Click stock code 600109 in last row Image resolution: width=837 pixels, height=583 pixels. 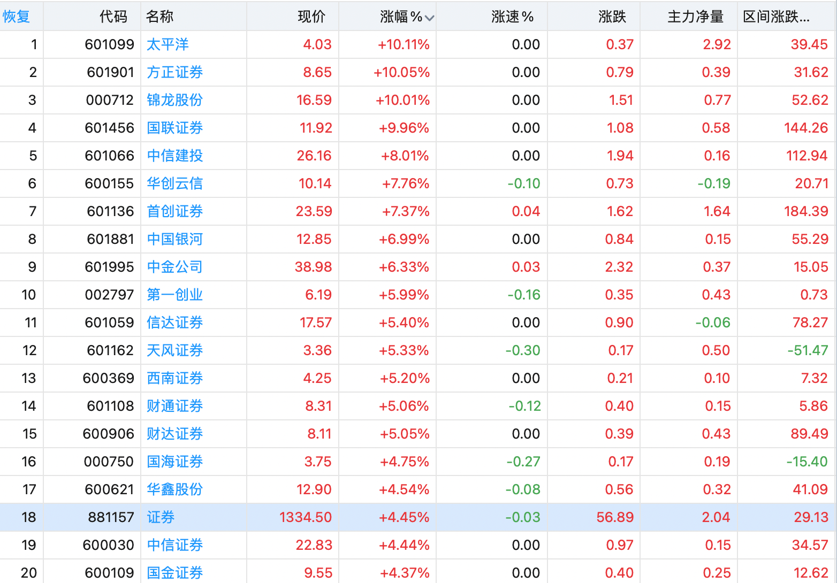109,573
